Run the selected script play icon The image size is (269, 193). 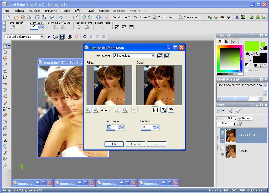tap(49, 37)
